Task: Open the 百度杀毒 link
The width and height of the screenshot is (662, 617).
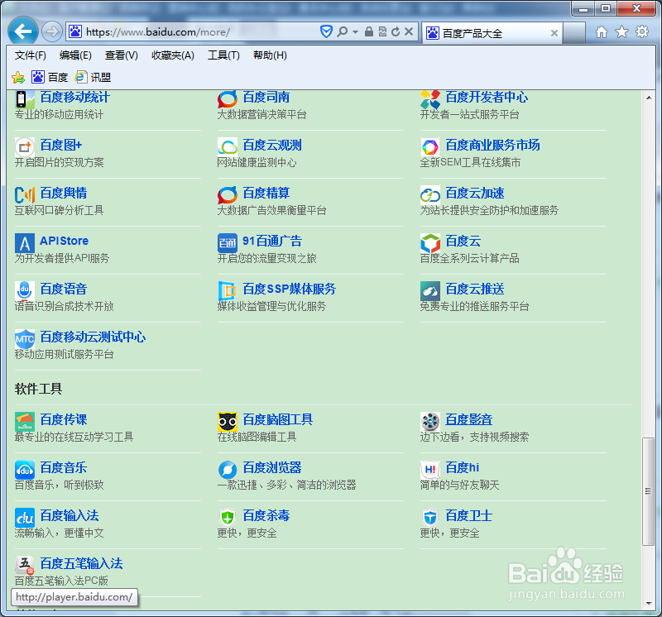Action: [x=266, y=515]
